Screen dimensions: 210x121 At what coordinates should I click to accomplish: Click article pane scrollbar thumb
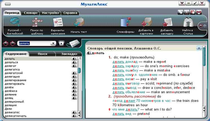click(x=204, y=57)
